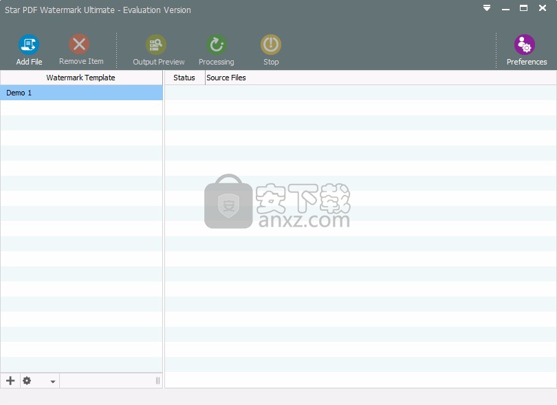Viewport: 557px width, 405px height.
Task: Start Processing with the green arrow icon
Action: (x=217, y=45)
